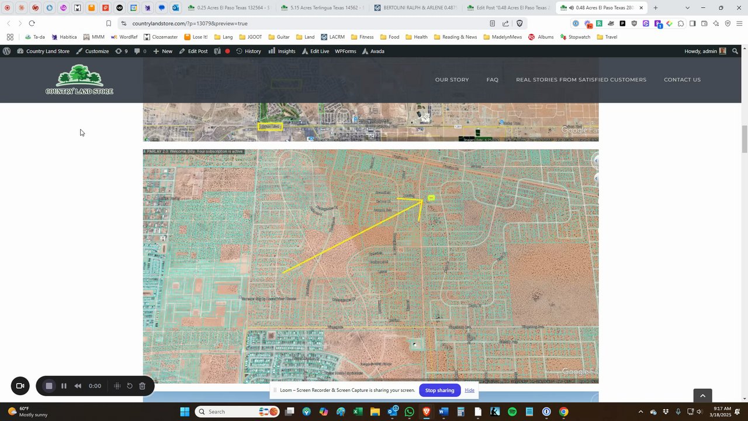Open a new browser tab

656,8
